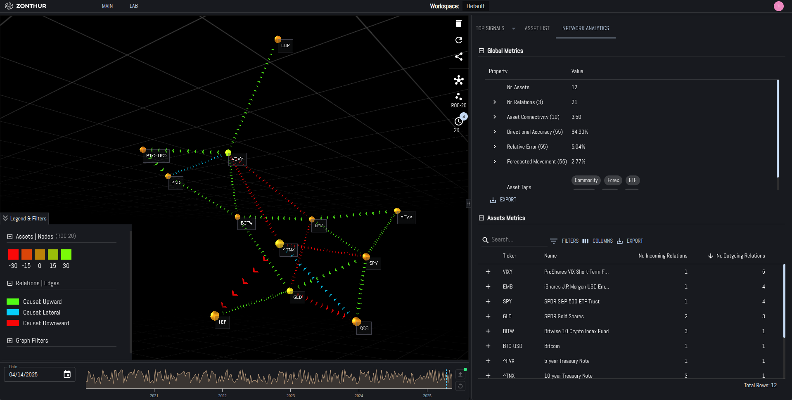Open the time horizon clock icon
Screen dimensions: 792x400
458,122
